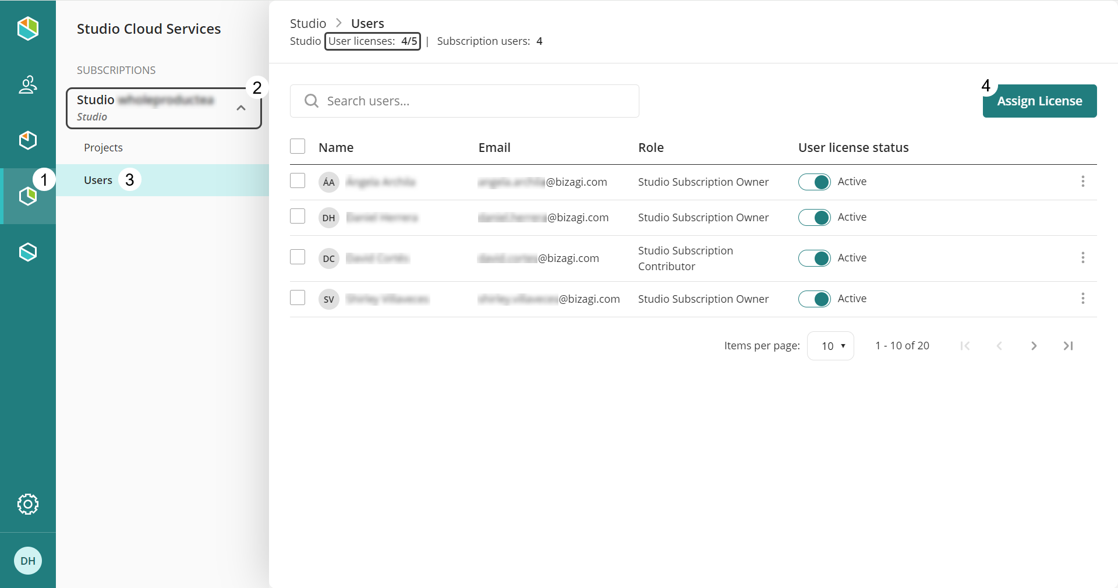The height and width of the screenshot is (588, 1118).
Task: Open the DH profile avatar in sidebar
Action: coord(28,561)
